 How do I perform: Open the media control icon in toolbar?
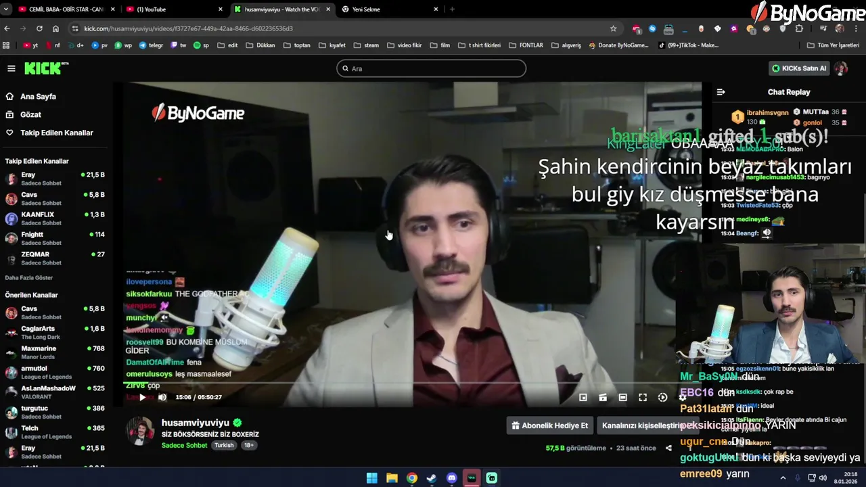[823, 28]
